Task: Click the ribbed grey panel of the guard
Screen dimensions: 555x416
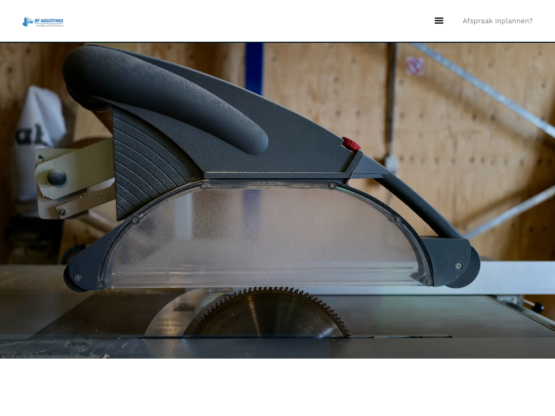Action: coord(146,162)
